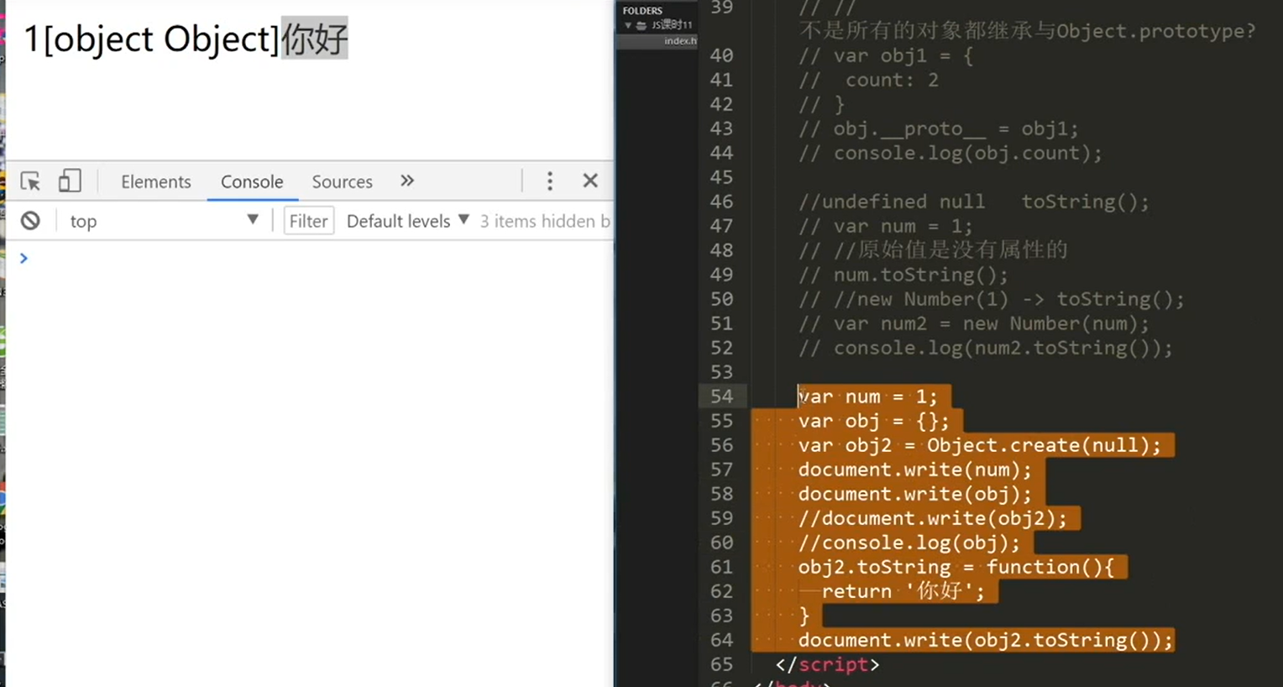This screenshot has height=687, width=1283.
Task: Click the '// num.toString();' comment line
Action: (903, 275)
